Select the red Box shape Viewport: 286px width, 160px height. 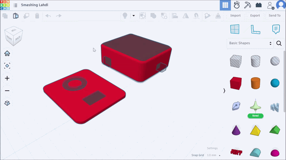[x=236, y=84]
